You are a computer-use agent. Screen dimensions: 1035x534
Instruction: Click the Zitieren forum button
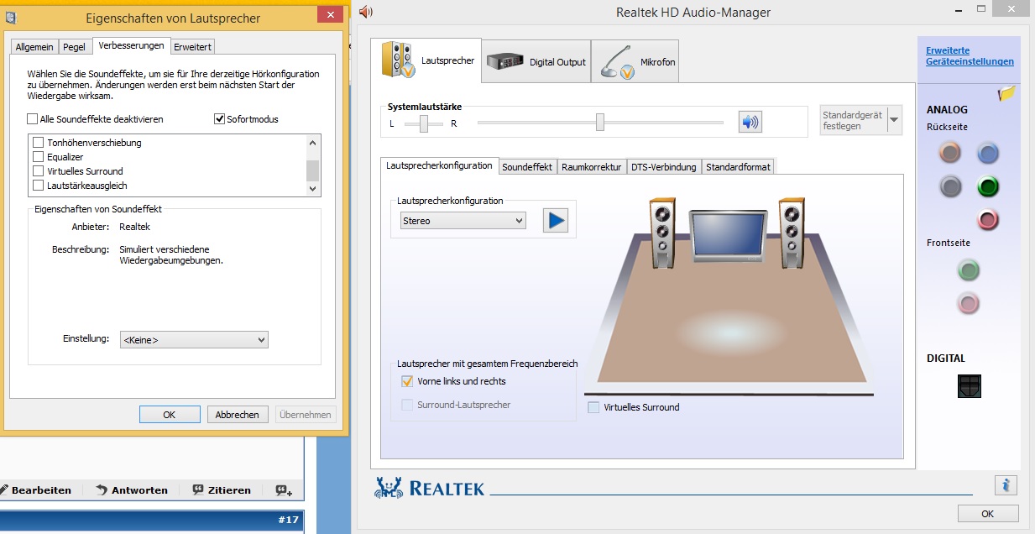coord(222,490)
